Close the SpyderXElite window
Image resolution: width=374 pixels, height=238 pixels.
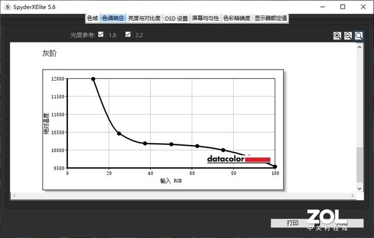[x=363, y=7]
